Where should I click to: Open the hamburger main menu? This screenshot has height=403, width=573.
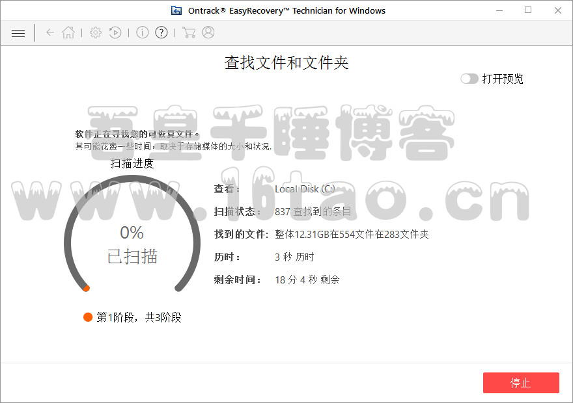18,32
